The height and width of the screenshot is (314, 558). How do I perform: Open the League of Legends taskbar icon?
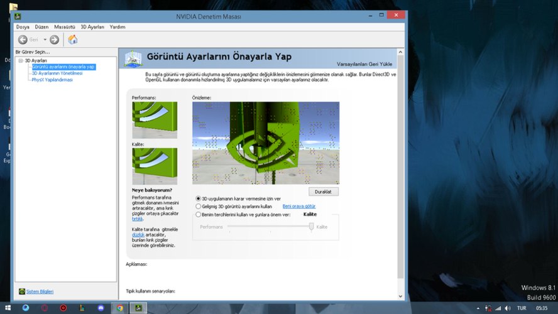[x=82, y=308]
